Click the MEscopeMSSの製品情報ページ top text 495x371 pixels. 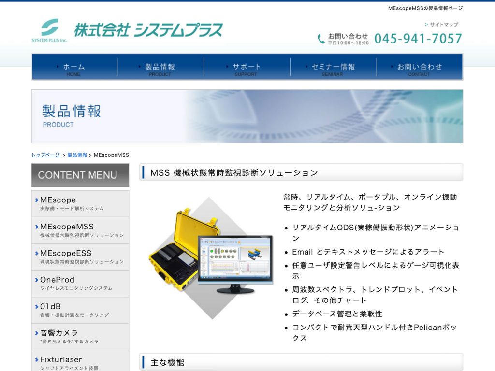click(x=425, y=8)
